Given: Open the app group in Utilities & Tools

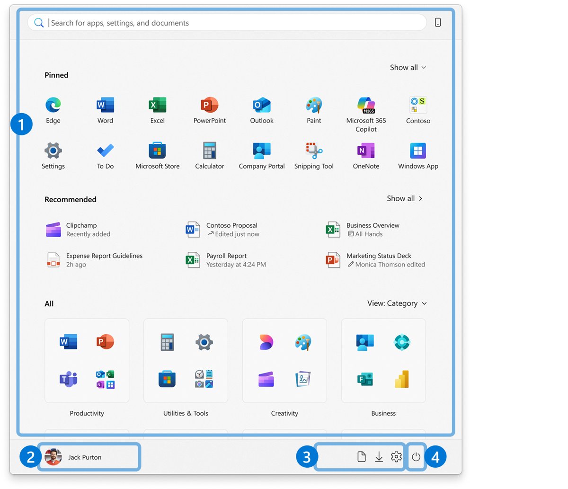Looking at the screenshot, I should pyautogui.click(x=204, y=379).
